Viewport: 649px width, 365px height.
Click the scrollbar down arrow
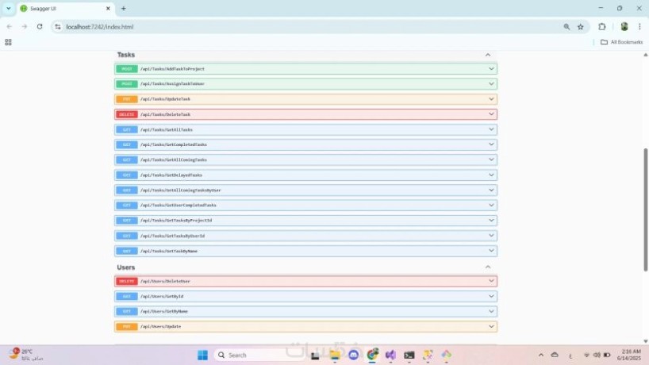645,341
